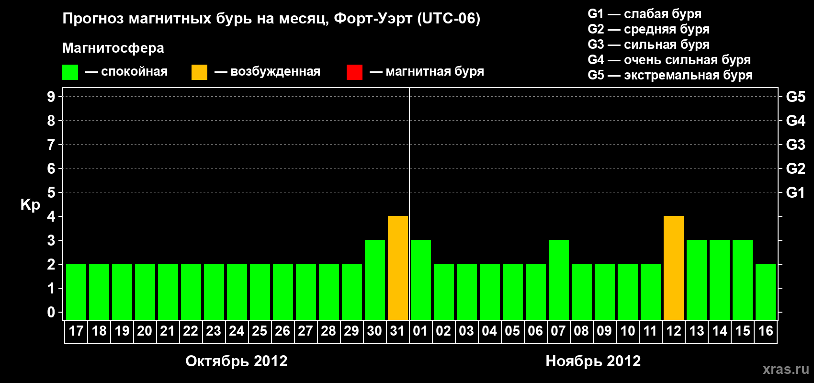Click the '— спокойная' legend text
The height and width of the screenshot is (383, 814).
coord(126,72)
